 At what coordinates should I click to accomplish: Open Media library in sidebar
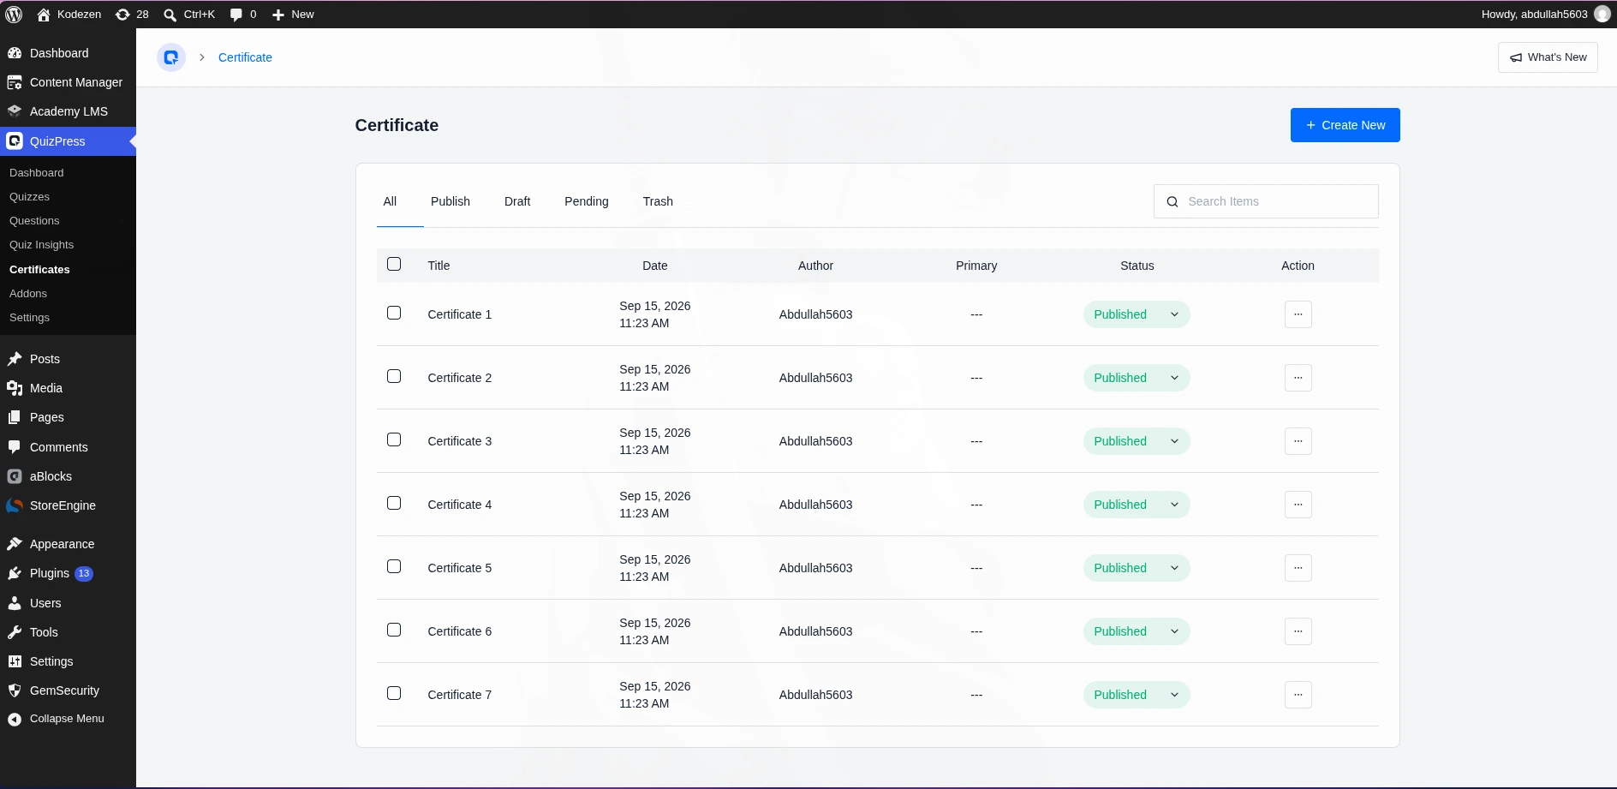tap(69, 388)
